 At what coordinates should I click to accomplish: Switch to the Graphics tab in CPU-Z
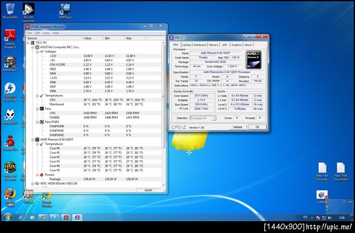tap(236, 45)
